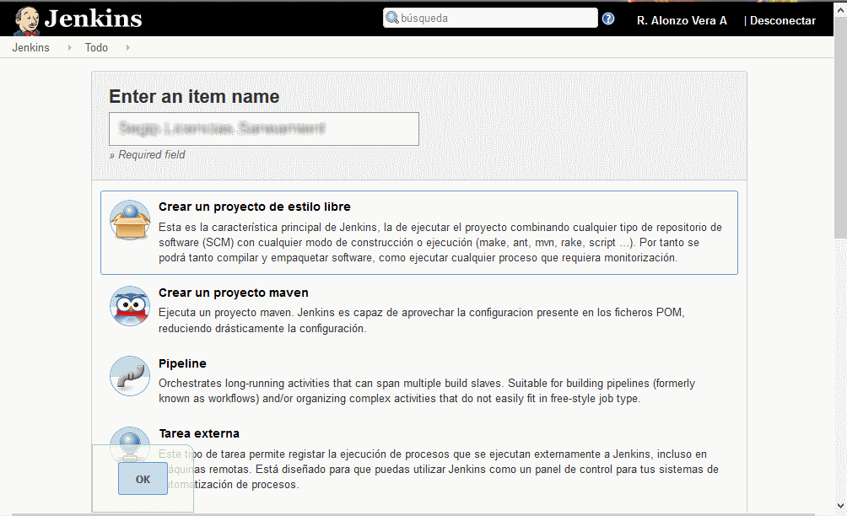
Task: Go to Jenkins breadcrumb
Action: pyautogui.click(x=30, y=47)
